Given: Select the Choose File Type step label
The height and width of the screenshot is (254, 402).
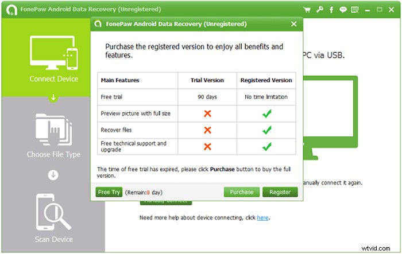Looking at the screenshot, I should tap(53, 154).
